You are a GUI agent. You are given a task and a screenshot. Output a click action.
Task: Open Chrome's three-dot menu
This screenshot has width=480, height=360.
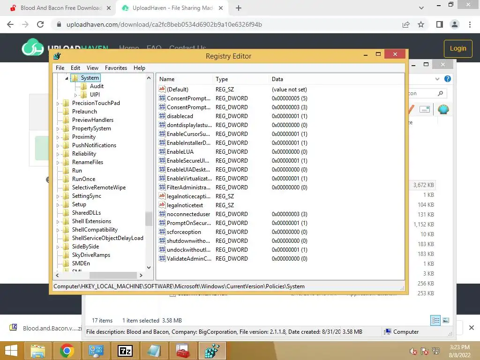(470, 24)
